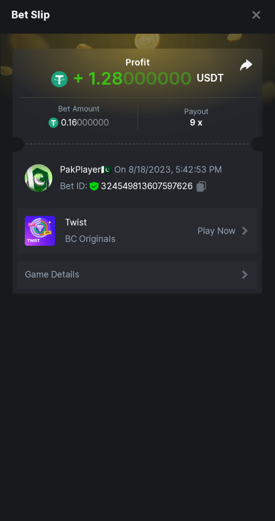Close the Bet Slip panel

[x=256, y=15]
